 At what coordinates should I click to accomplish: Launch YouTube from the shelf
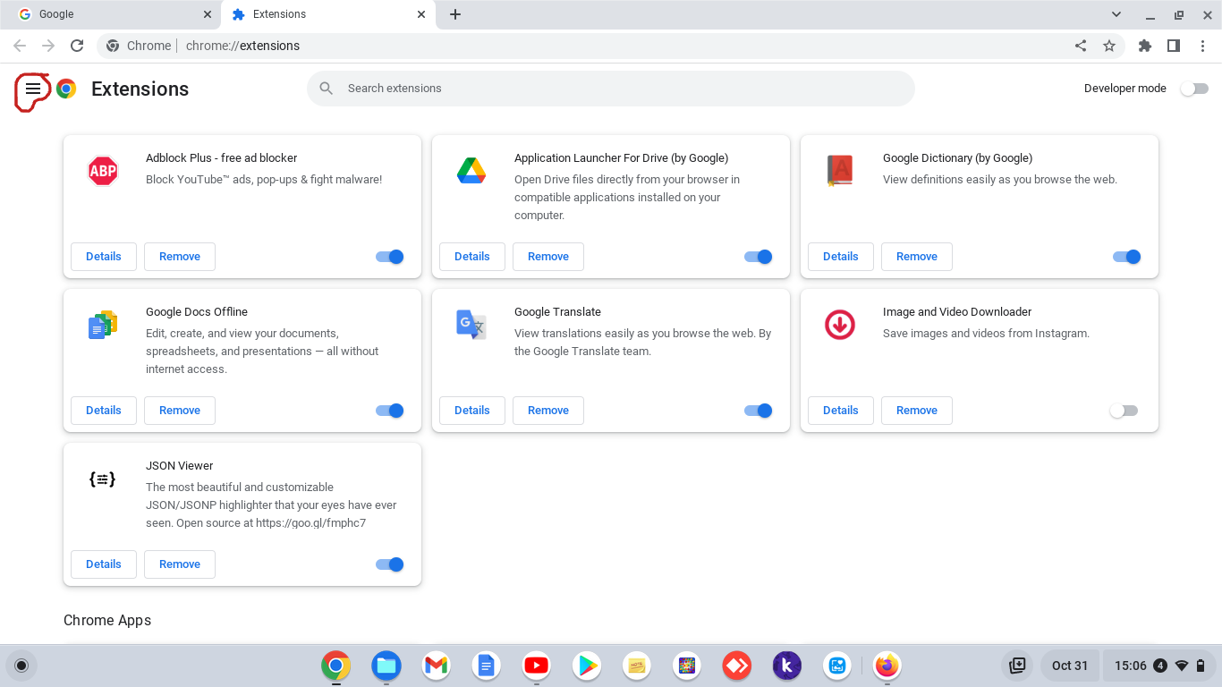pyautogui.click(x=537, y=666)
